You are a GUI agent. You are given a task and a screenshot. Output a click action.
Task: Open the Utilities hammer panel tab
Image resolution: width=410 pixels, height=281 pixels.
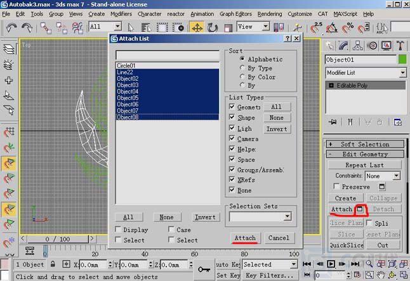click(400, 46)
